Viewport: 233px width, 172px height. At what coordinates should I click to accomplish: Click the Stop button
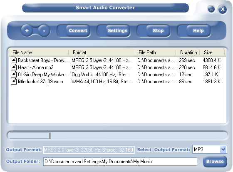click(x=158, y=31)
